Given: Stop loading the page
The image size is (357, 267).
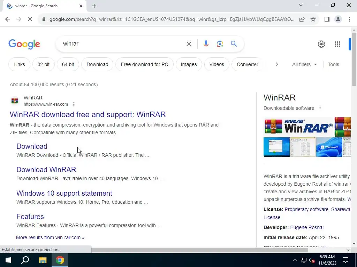Looking at the screenshot, I should [x=30, y=19].
